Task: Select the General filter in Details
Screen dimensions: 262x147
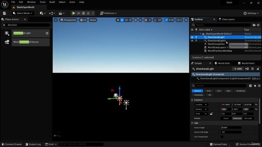Action: click(x=197, y=91)
